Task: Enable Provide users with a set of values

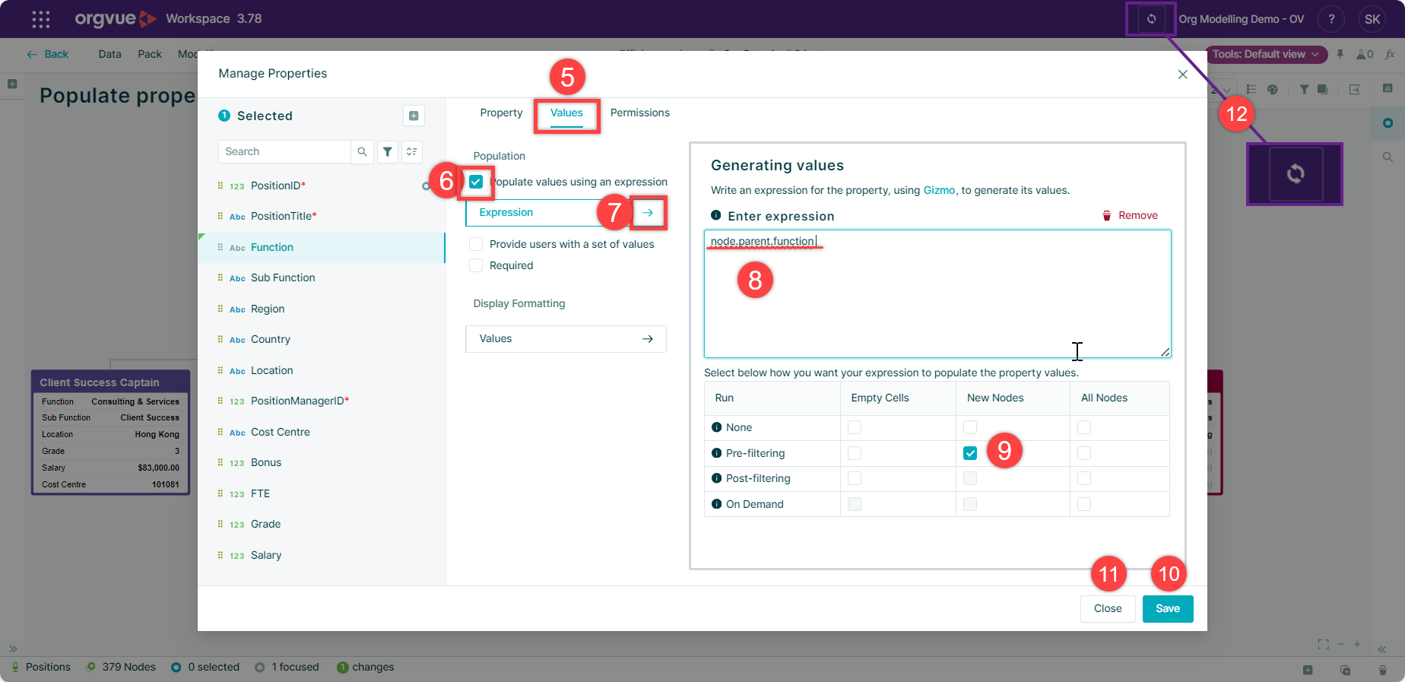Action: tap(476, 244)
